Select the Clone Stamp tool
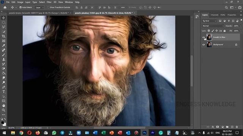The width and height of the screenshot is (243, 136). click(3, 59)
